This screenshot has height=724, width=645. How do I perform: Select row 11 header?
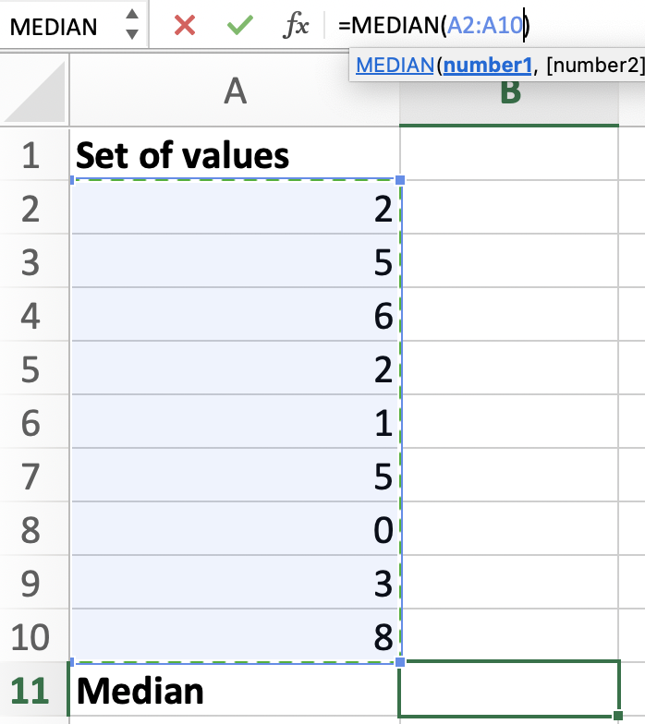point(30,690)
